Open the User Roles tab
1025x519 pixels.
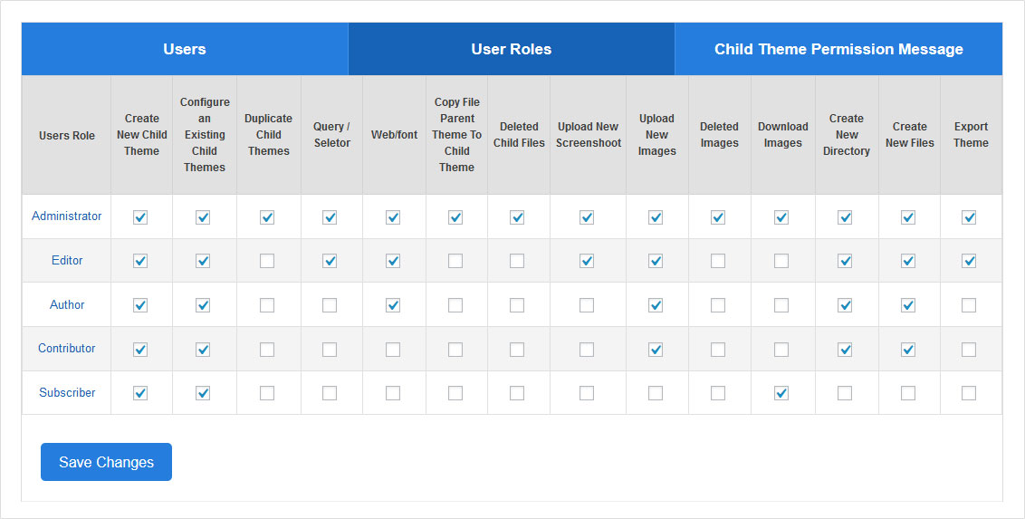click(x=511, y=49)
